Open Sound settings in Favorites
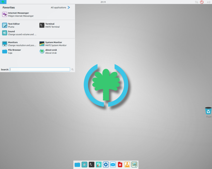212x169 pixels. coord(19,33)
